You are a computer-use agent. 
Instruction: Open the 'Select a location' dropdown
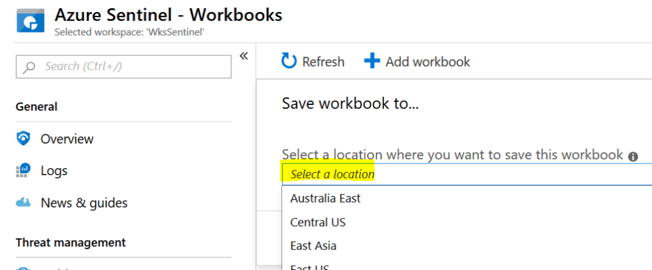(x=466, y=174)
